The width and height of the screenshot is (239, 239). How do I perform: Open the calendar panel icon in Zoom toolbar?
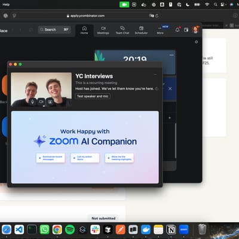[186, 30]
